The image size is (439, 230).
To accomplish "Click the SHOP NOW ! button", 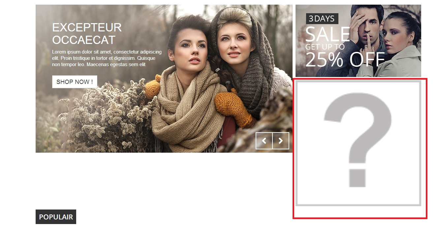I will point(75,82).
